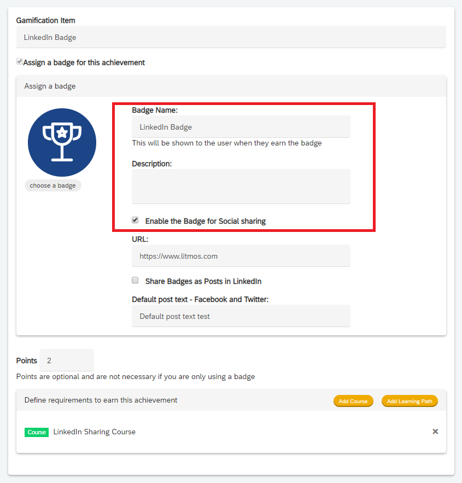The image size is (462, 483).
Task: Click the Badge Name: label
Action: click(x=155, y=110)
